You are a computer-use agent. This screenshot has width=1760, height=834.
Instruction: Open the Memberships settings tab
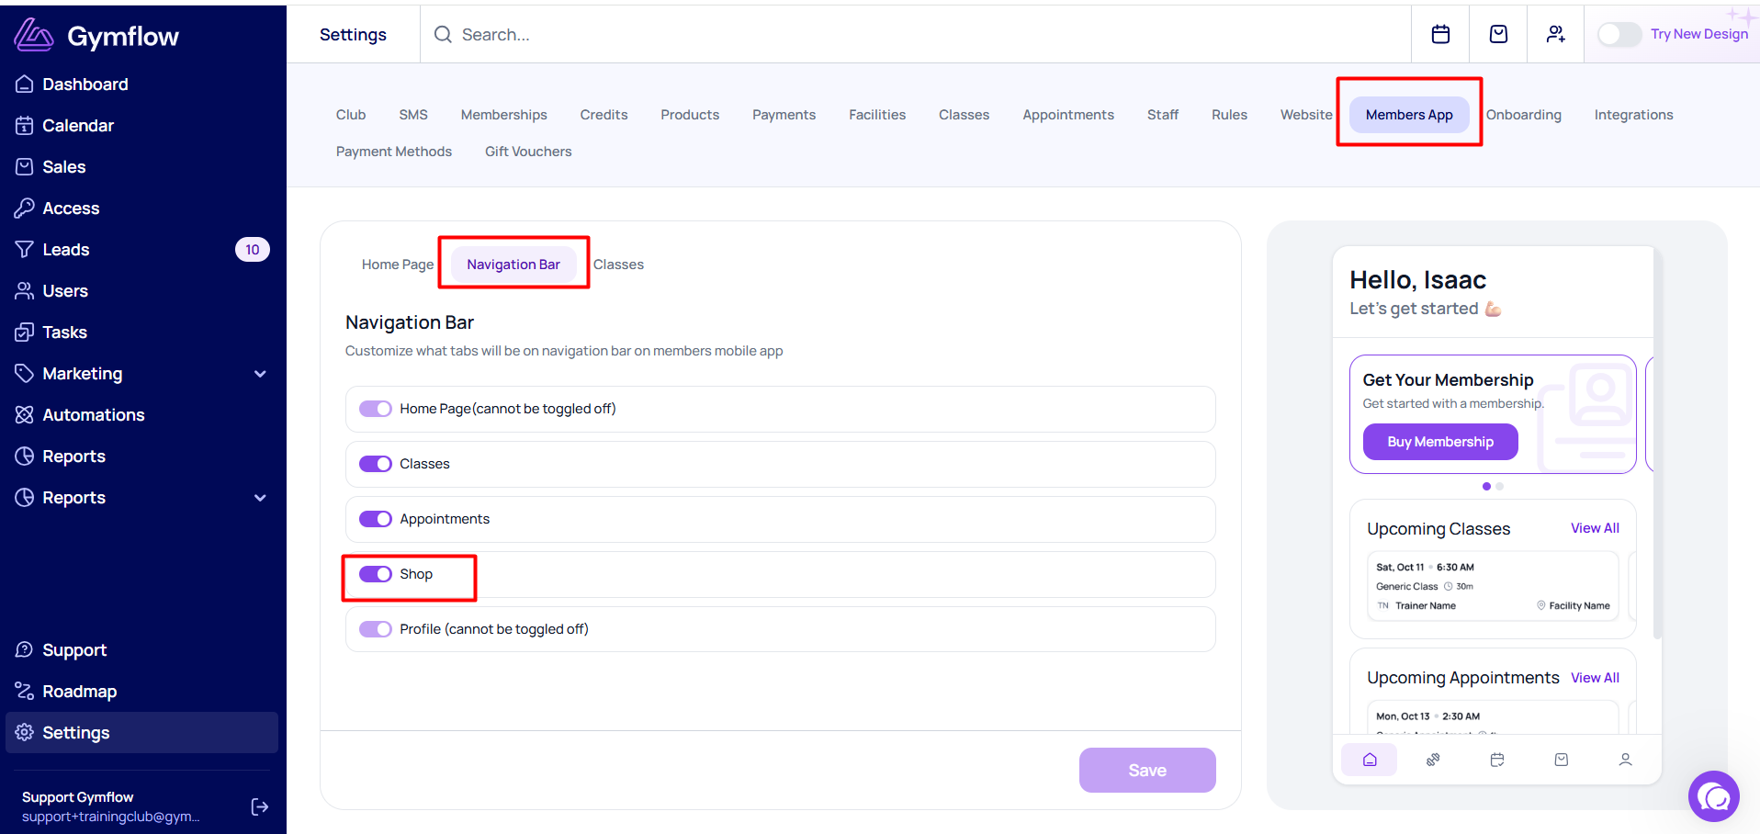pos(504,115)
